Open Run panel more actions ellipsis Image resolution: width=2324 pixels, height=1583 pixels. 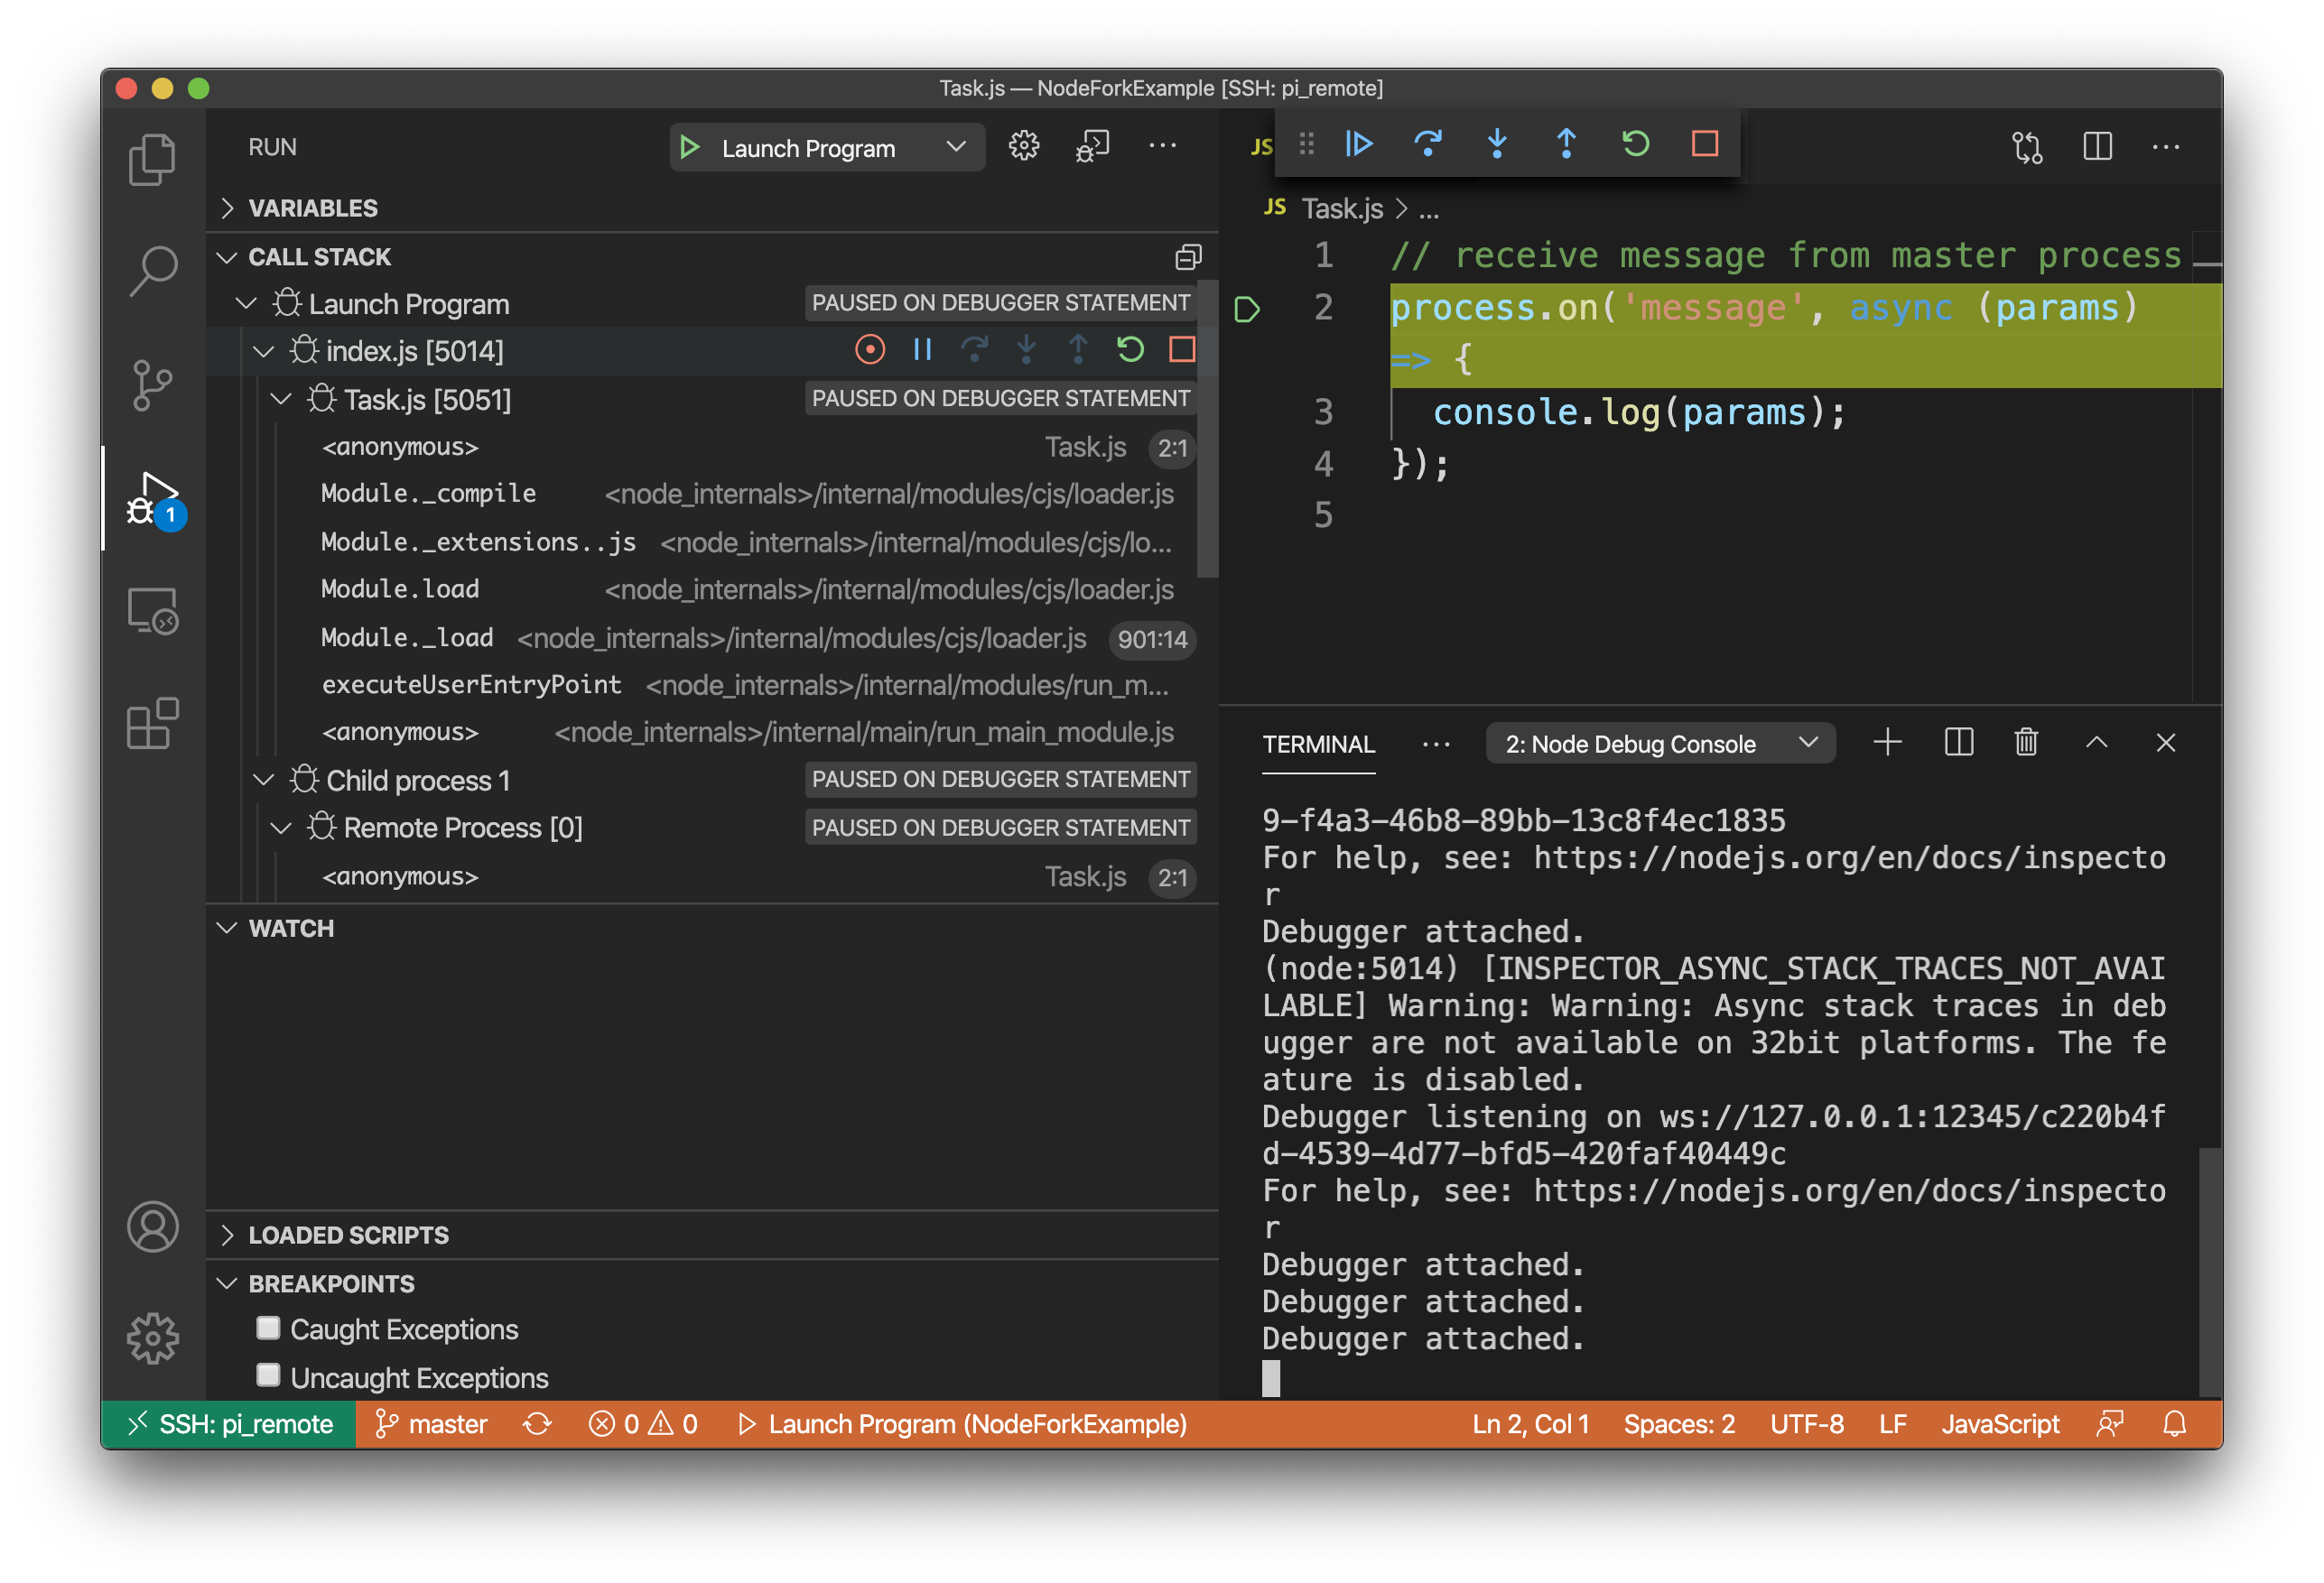click(x=1162, y=146)
